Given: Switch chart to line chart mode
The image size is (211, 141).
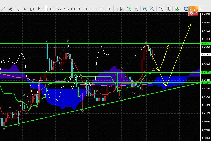Looking at the screenshot, I should tap(136, 9).
